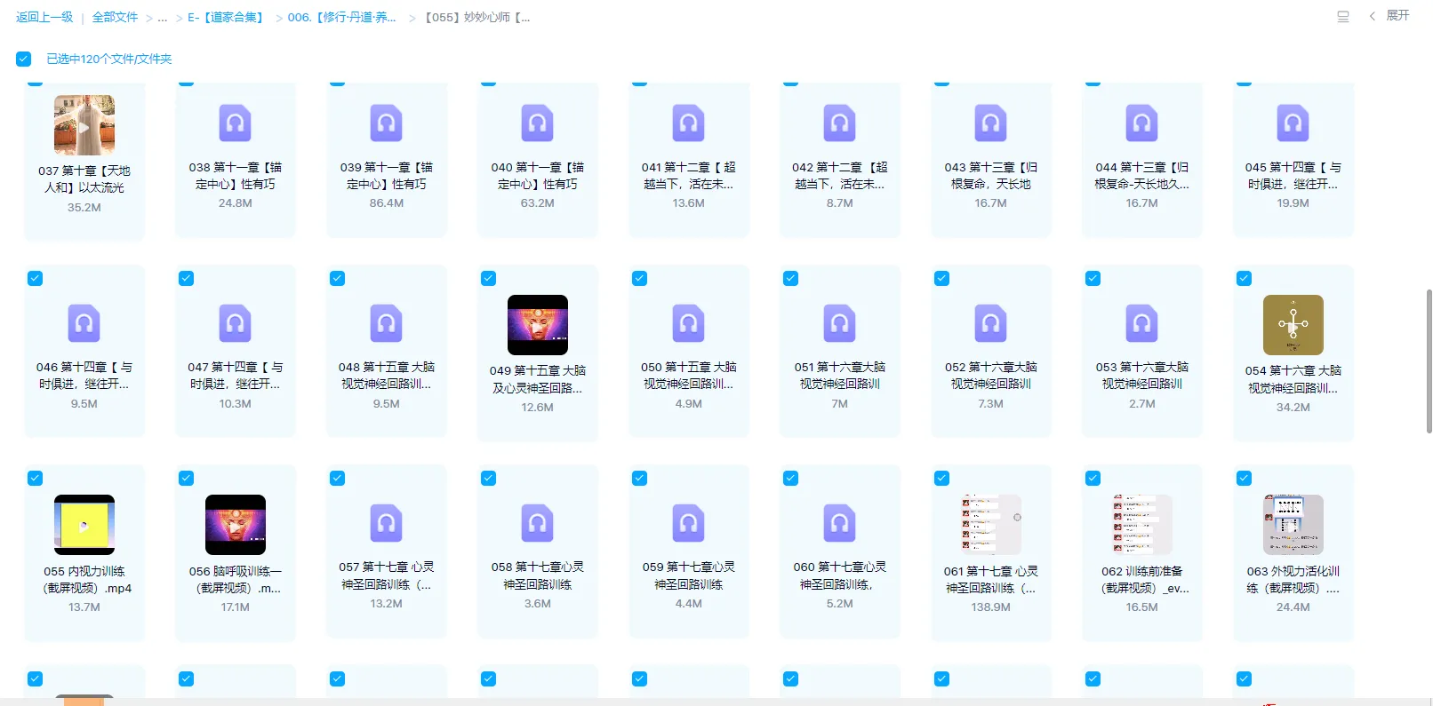Viewport: 1433px width, 706px height.
Task: Open audio icon of 051 第十六章 7M
Action: 839,323
